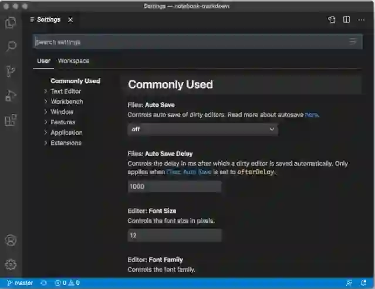Viewport: 375px width, 289px height.
Task: Expand the Workbench category
Action: click(x=67, y=101)
